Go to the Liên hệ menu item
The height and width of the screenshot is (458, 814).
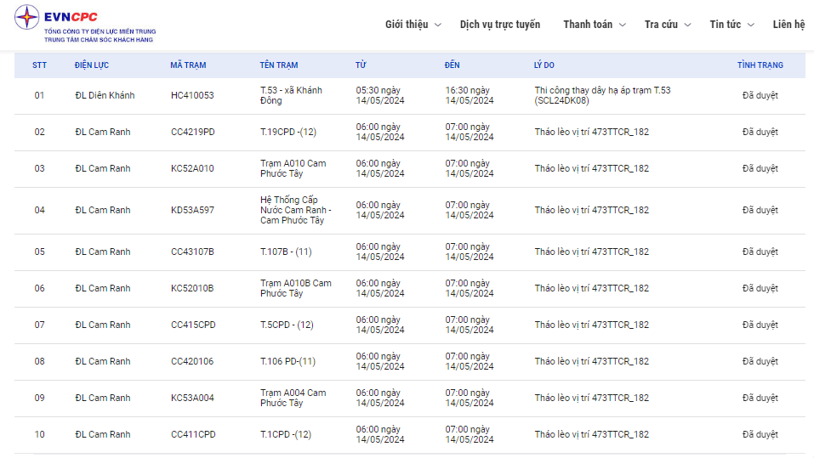[788, 25]
